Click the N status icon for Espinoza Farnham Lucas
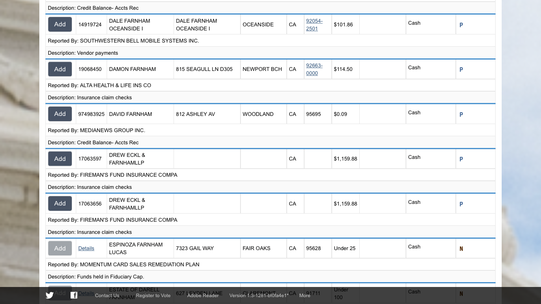 [x=461, y=249]
